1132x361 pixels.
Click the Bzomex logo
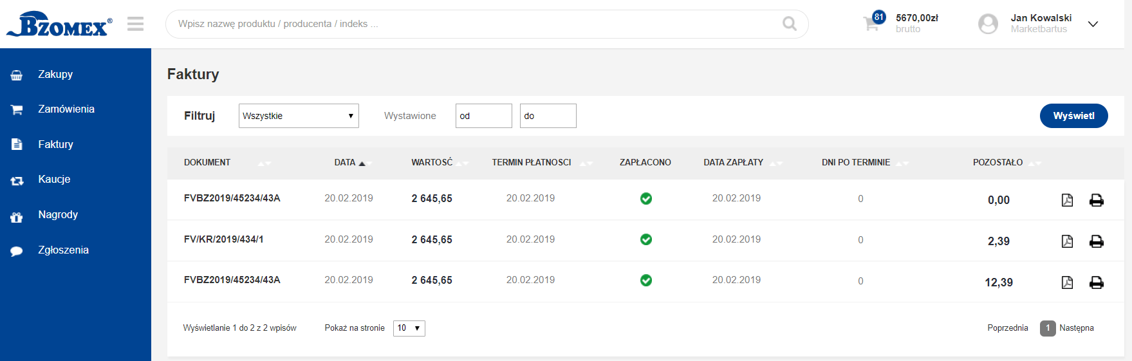coord(59,24)
